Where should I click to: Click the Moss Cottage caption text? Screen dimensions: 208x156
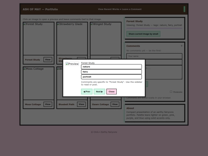tap(33, 104)
